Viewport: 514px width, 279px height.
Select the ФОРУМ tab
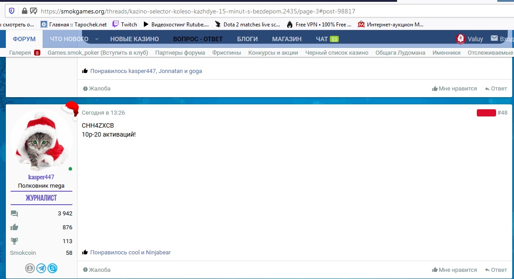click(x=24, y=39)
